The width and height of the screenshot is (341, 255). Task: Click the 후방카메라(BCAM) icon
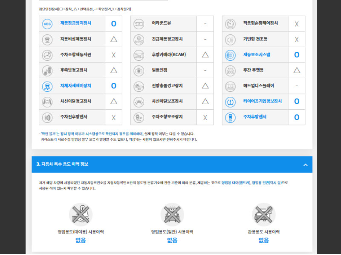tap(139, 55)
